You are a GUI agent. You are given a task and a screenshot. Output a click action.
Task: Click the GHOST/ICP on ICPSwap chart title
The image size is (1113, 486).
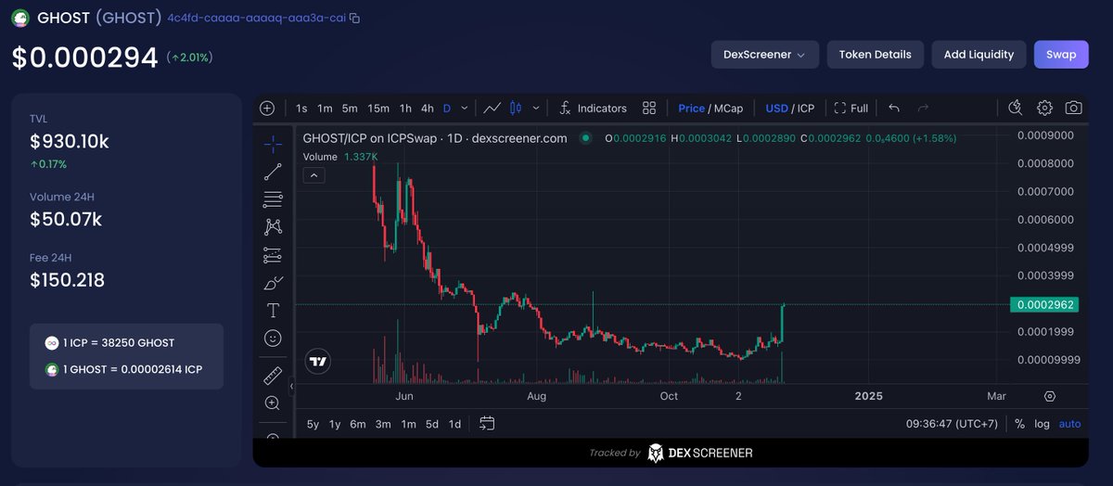(x=435, y=137)
